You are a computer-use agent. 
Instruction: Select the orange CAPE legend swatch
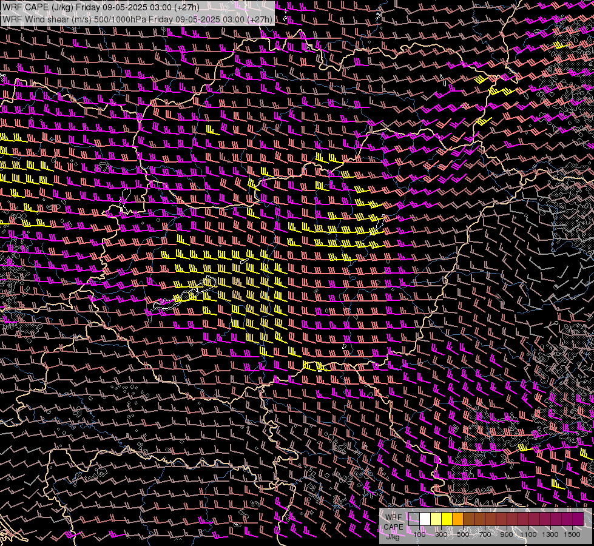tap(457, 519)
